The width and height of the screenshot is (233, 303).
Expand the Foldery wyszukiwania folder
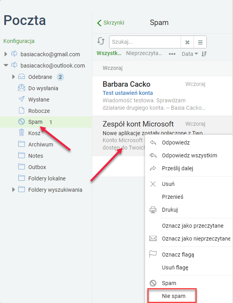[13, 189]
